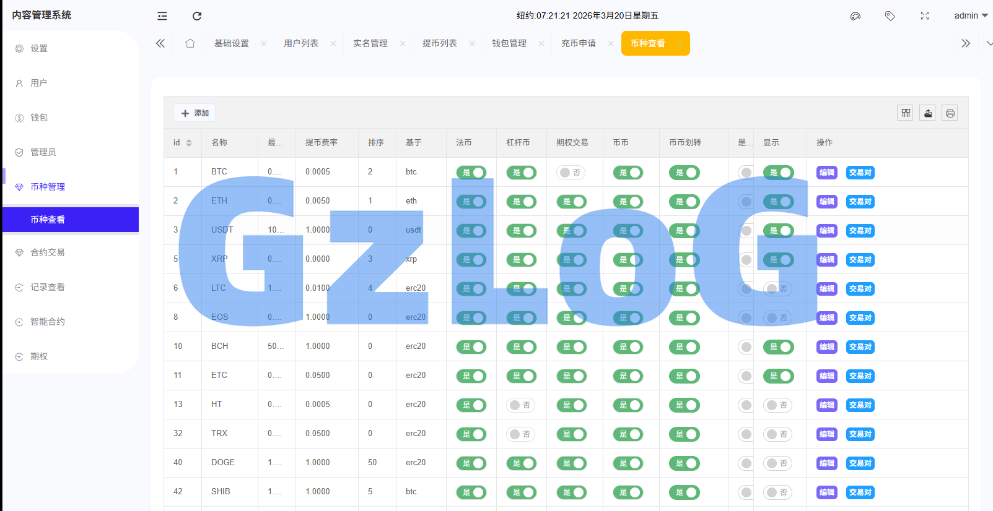
Task: Disable the 杠杆币 switch for HT row
Action: click(x=520, y=405)
